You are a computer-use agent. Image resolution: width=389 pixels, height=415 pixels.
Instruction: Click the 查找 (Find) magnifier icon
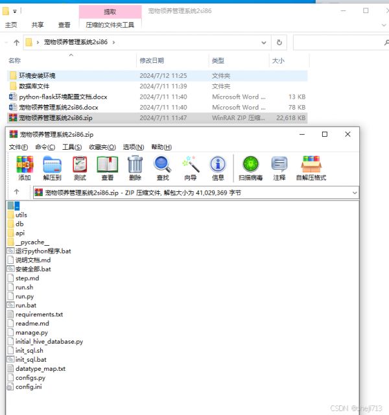[x=163, y=164]
